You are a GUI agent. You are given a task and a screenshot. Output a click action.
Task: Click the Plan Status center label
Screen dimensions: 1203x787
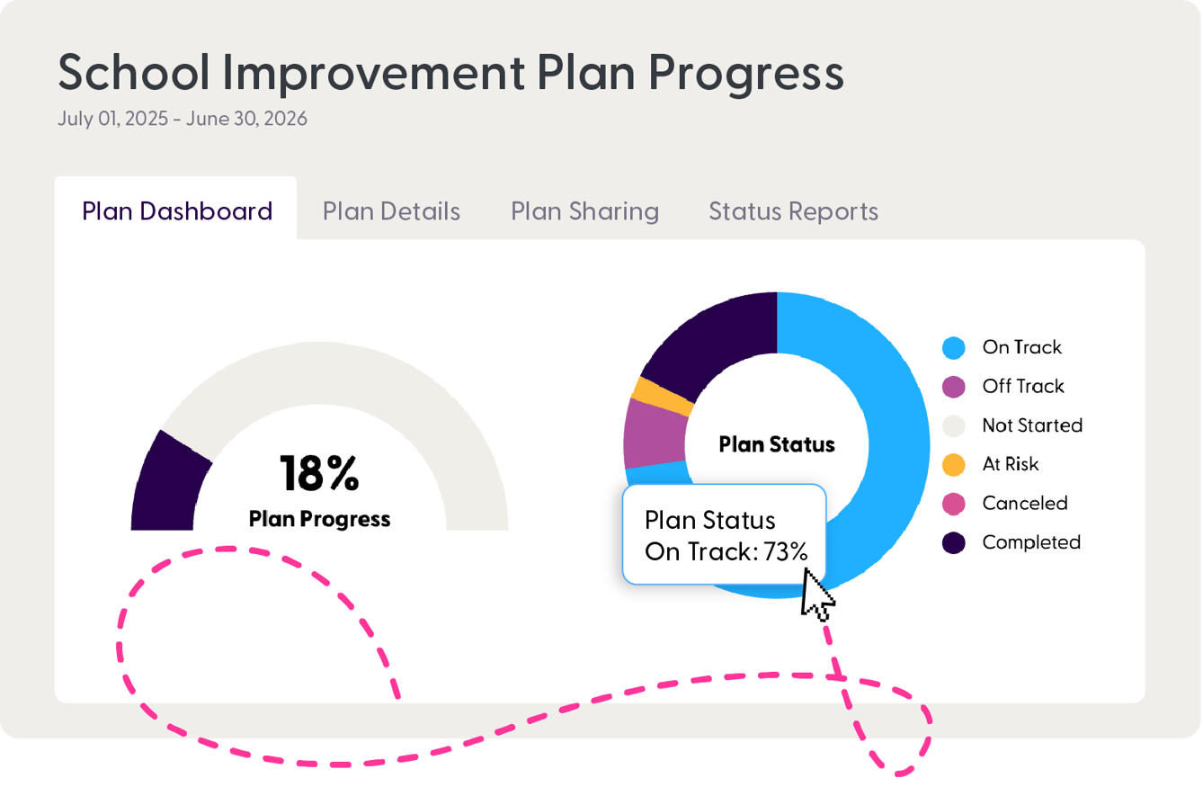777,444
